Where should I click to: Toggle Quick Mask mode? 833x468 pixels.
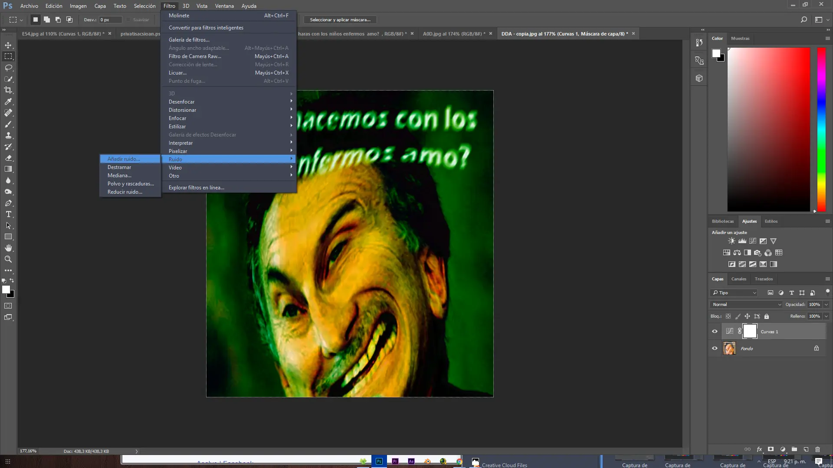(x=8, y=306)
